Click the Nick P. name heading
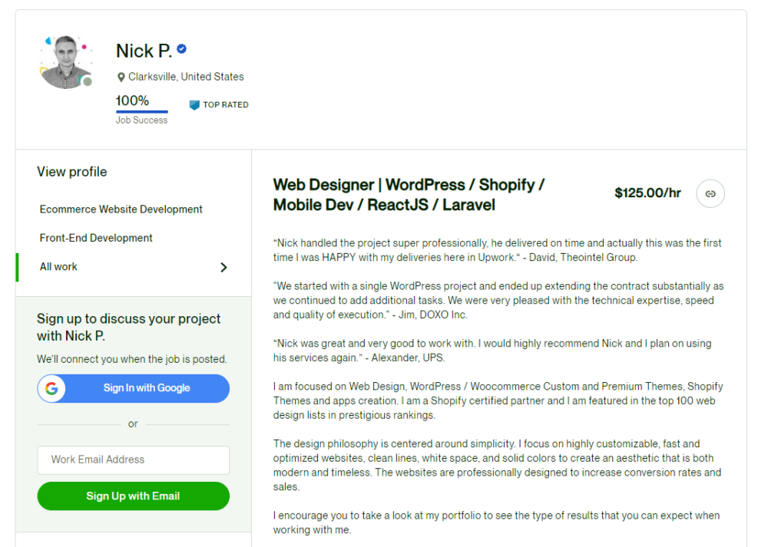The width and height of the screenshot is (768, 547). pos(144,51)
